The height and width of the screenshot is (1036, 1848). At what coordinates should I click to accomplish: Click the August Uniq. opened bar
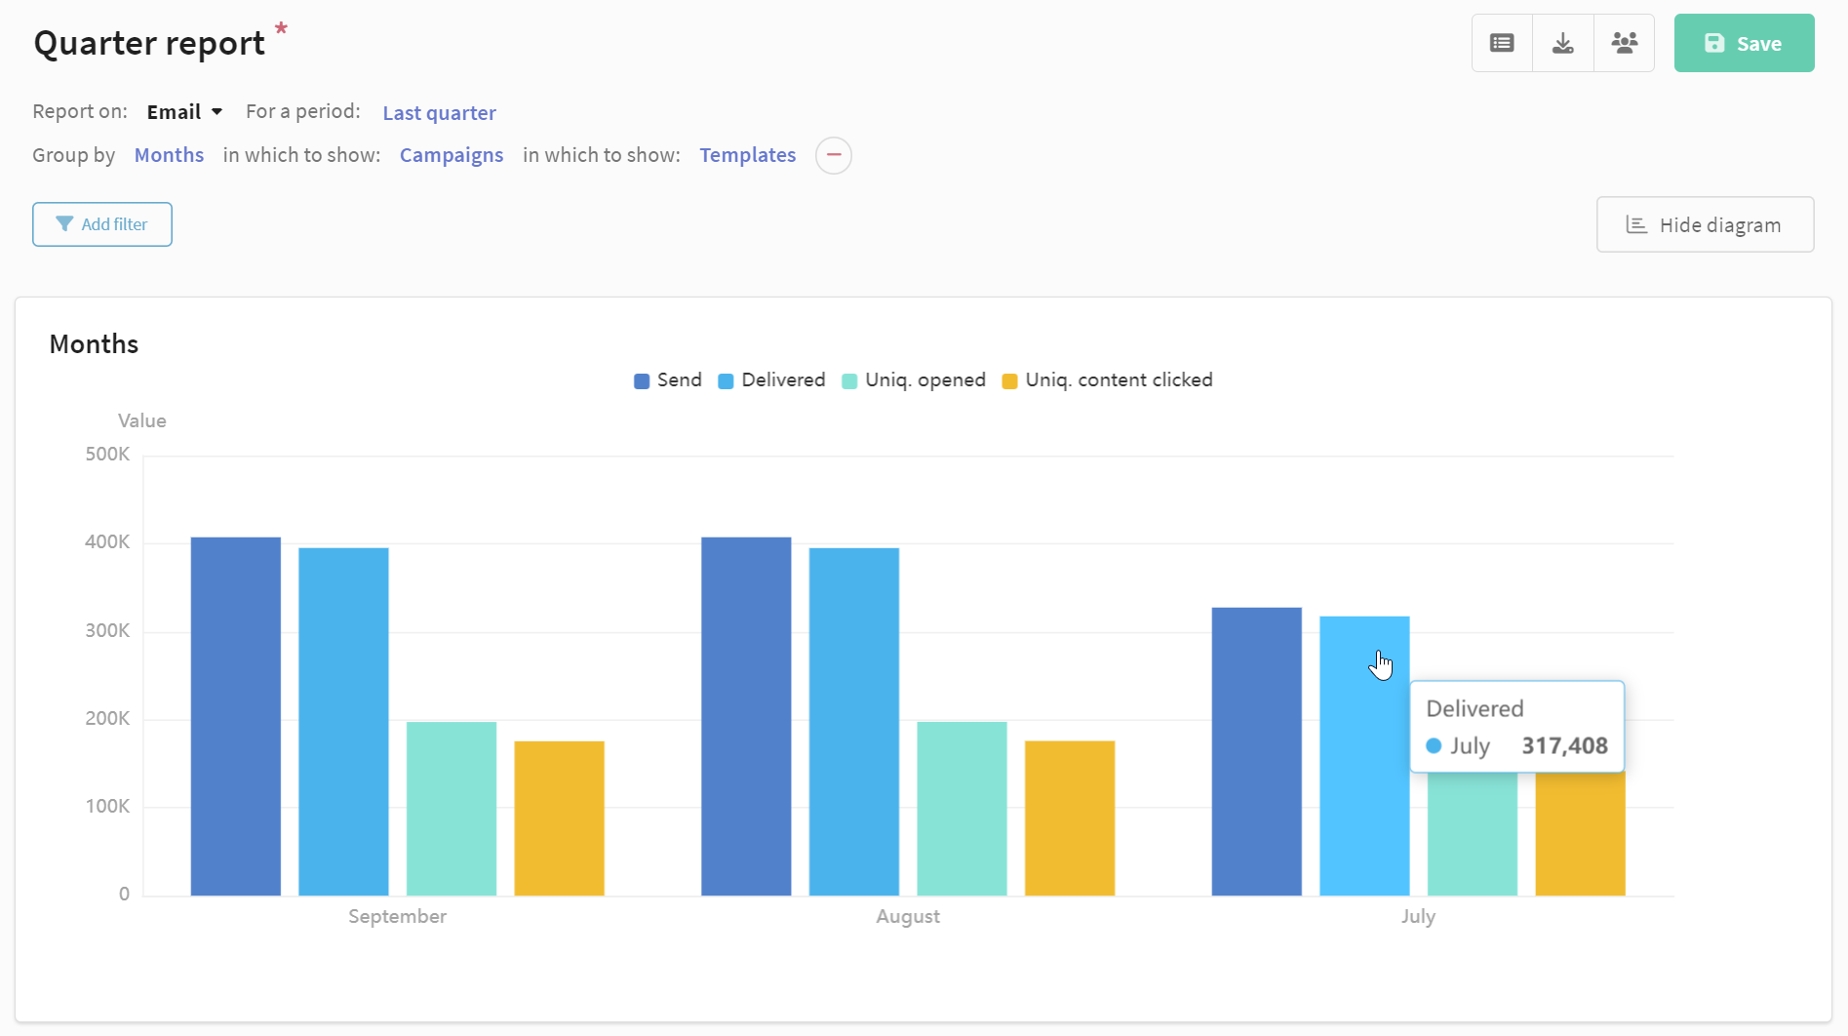tap(962, 809)
